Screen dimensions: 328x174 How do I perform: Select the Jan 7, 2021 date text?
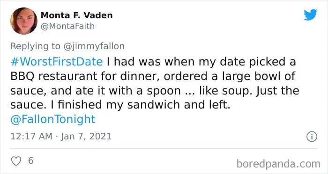(x=86, y=137)
